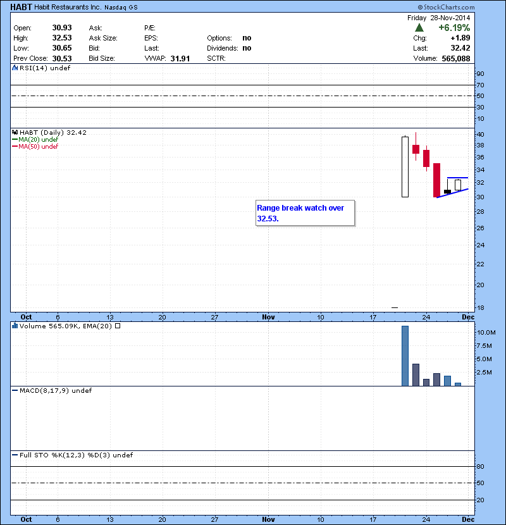Image resolution: width=506 pixels, height=525 pixels.
Task: Click the last white candle at far right
Action: pyautogui.click(x=458, y=185)
